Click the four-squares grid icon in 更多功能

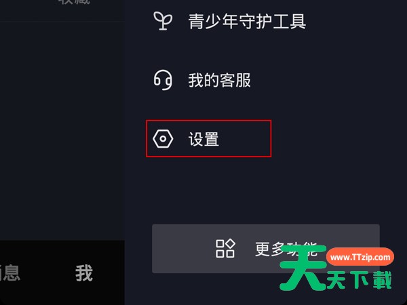click(x=225, y=249)
